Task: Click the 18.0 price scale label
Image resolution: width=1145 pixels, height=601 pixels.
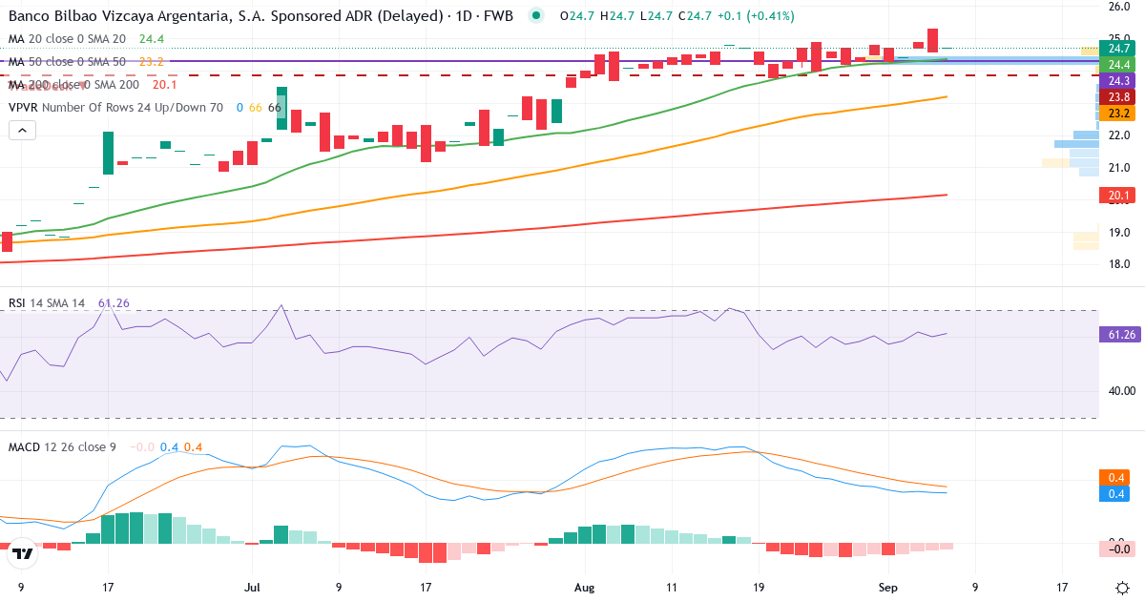Action: (x=1119, y=265)
